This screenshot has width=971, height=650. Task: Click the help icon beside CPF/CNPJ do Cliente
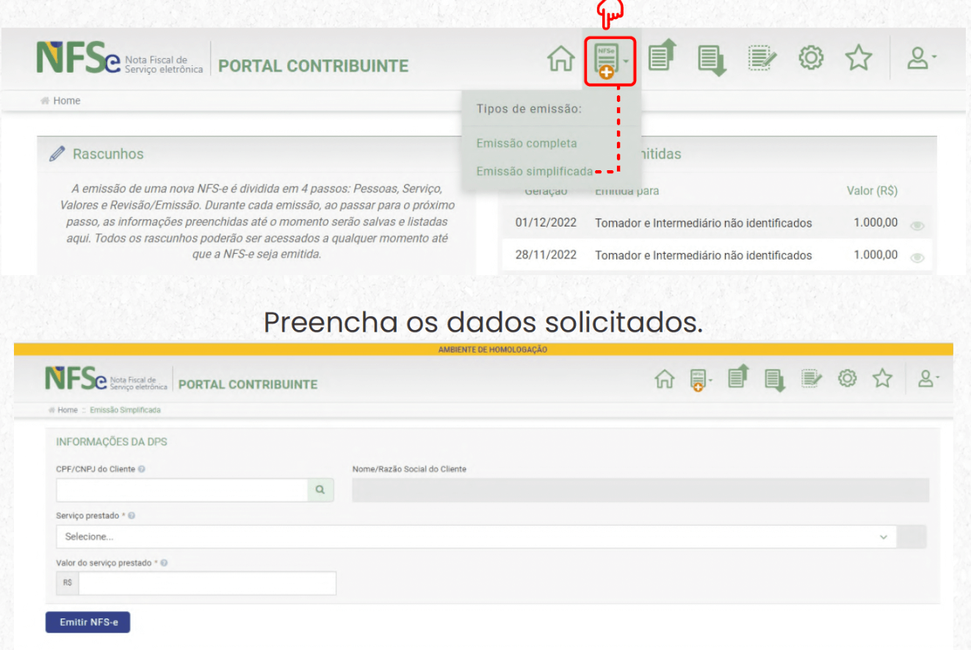tap(141, 470)
